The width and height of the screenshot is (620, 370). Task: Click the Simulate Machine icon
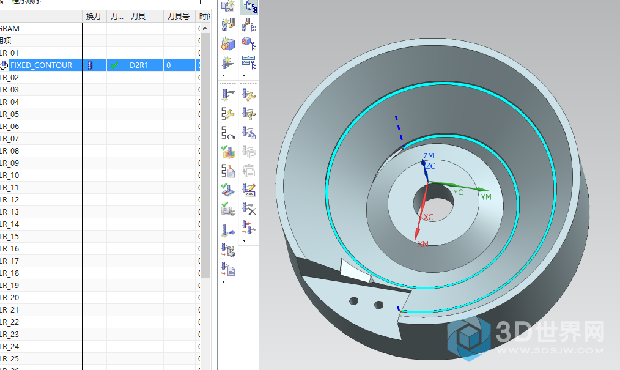click(228, 209)
